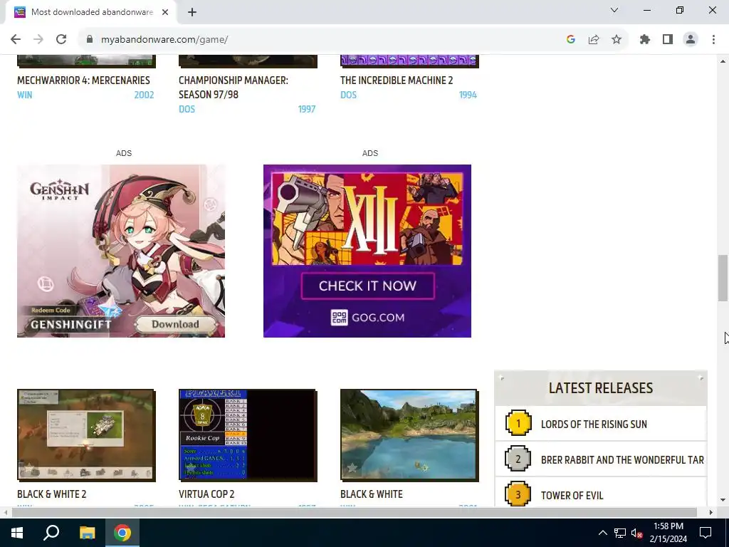Click year 1994 under Incredible Machine 2
This screenshot has height=547, width=729.
pos(468,95)
